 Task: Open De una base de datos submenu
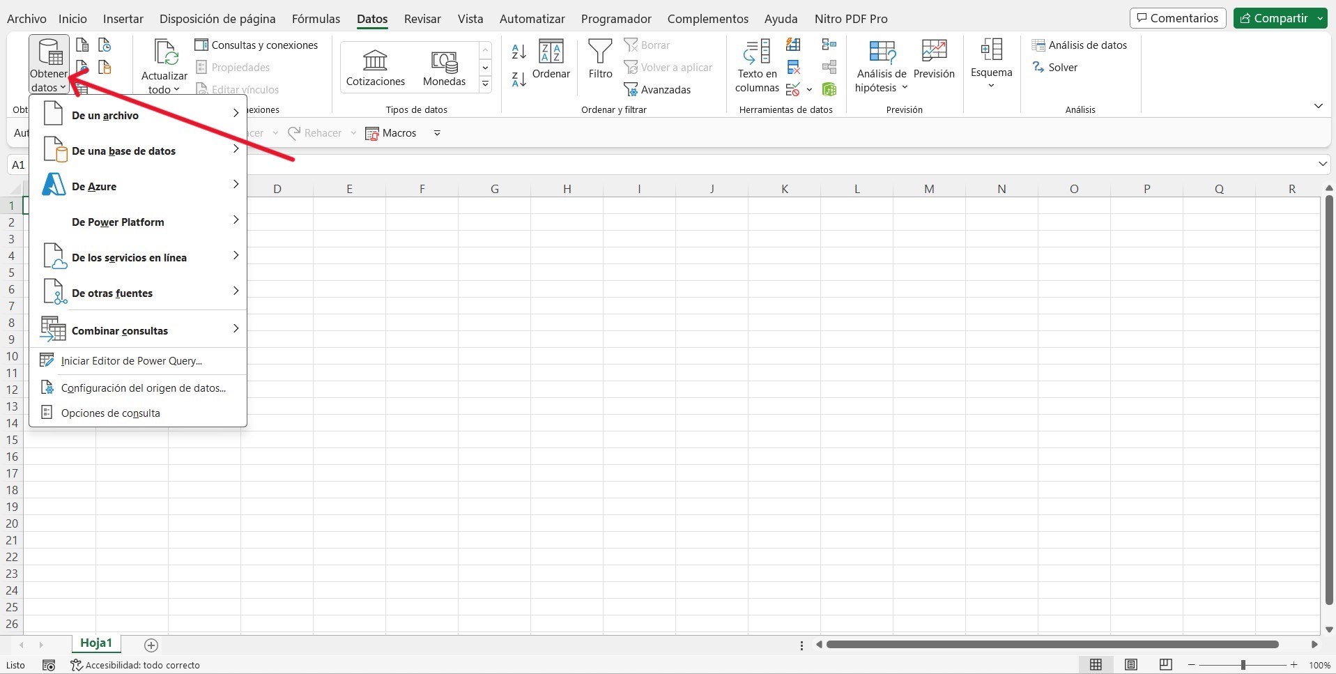tap(138, 151)
